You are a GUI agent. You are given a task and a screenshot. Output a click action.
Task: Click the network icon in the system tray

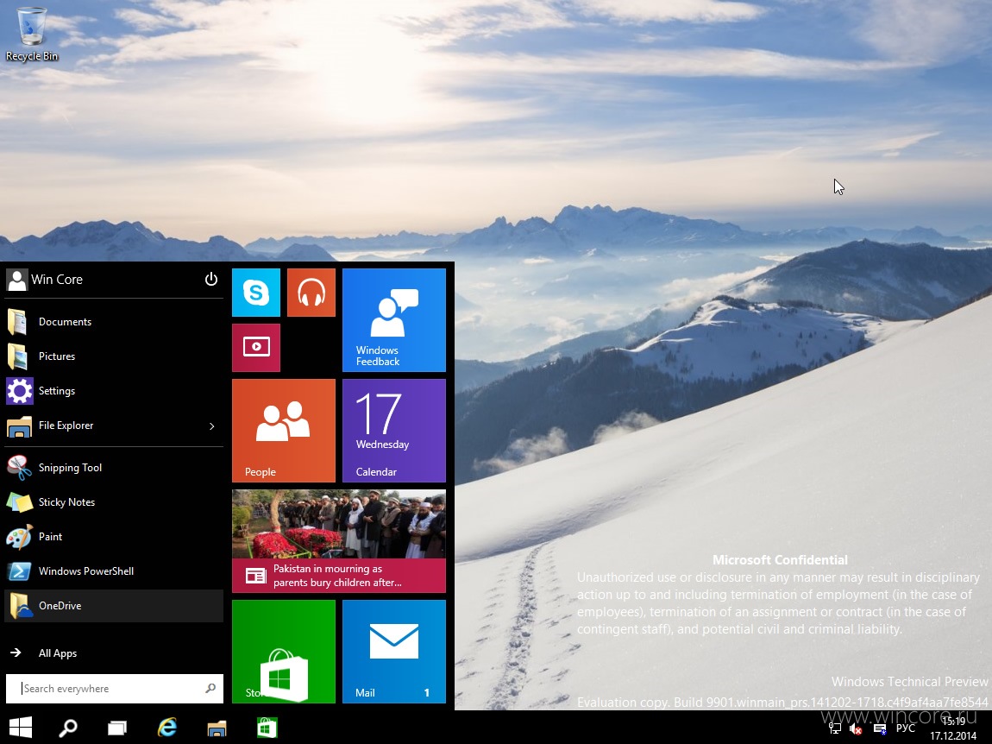click(x=835, y=728)
